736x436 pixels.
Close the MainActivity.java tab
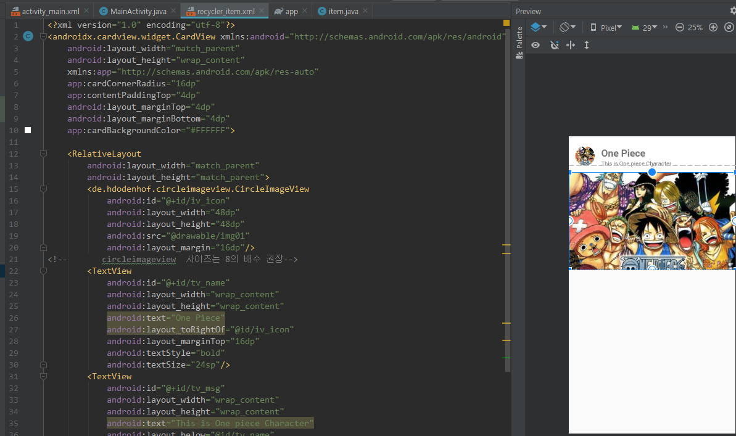(x=174, y=11)
